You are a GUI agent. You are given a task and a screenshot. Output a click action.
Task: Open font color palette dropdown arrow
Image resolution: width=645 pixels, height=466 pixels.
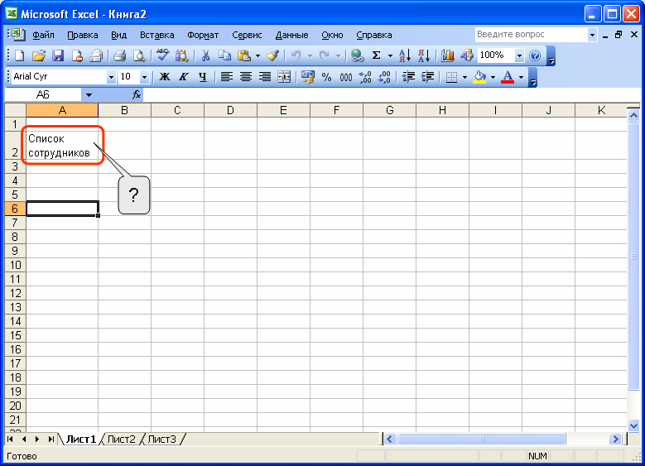(521, 77)
